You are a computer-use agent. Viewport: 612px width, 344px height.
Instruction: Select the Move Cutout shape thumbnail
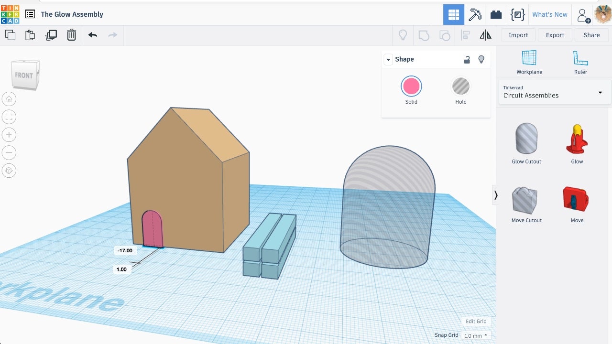(525, 200)
